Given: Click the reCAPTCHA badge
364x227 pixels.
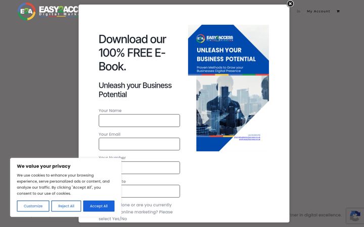Looking at the screenshot, I should [x=355, y=216].
